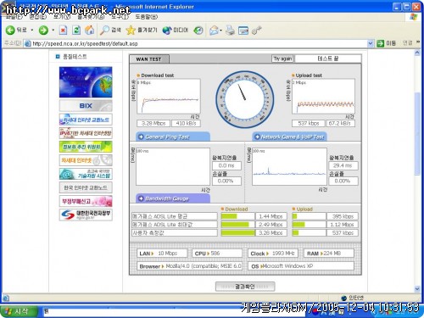
Task: Open the View menu
Action: [x=62, y=17]
